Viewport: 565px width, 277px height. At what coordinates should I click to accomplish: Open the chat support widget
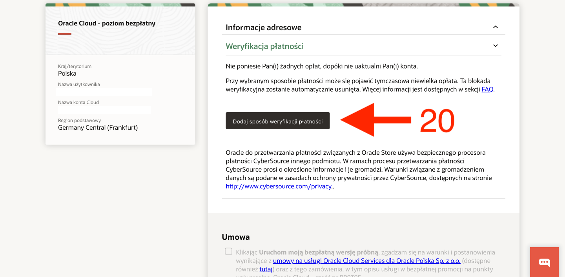point(544,262)
